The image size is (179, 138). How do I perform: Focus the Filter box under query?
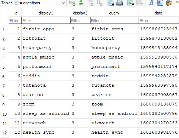click(114, 21)
